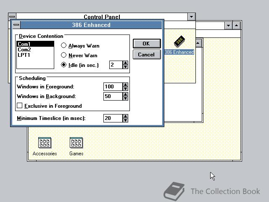The image size is (269, 202).
Task: Decrease Windows in Background value
Action: coord(125,98)
